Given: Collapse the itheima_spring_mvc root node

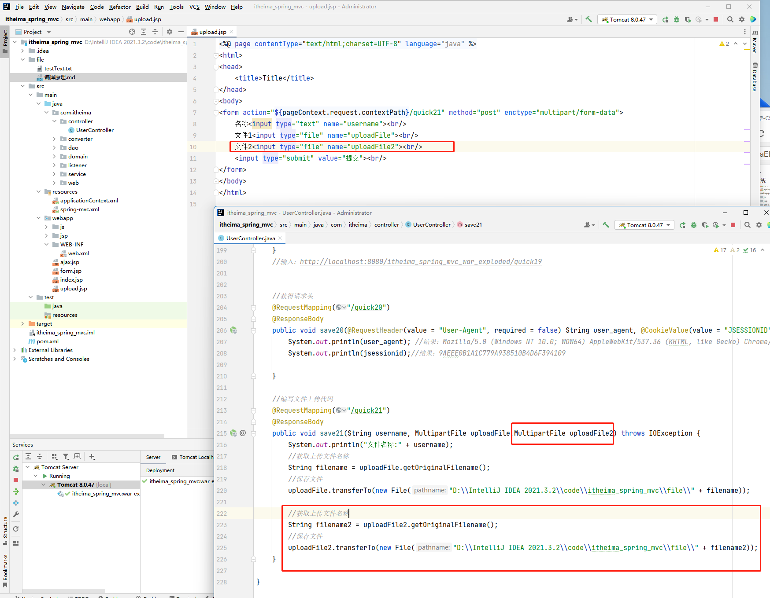Looking at the screenshot, I should tap(15, 42).
